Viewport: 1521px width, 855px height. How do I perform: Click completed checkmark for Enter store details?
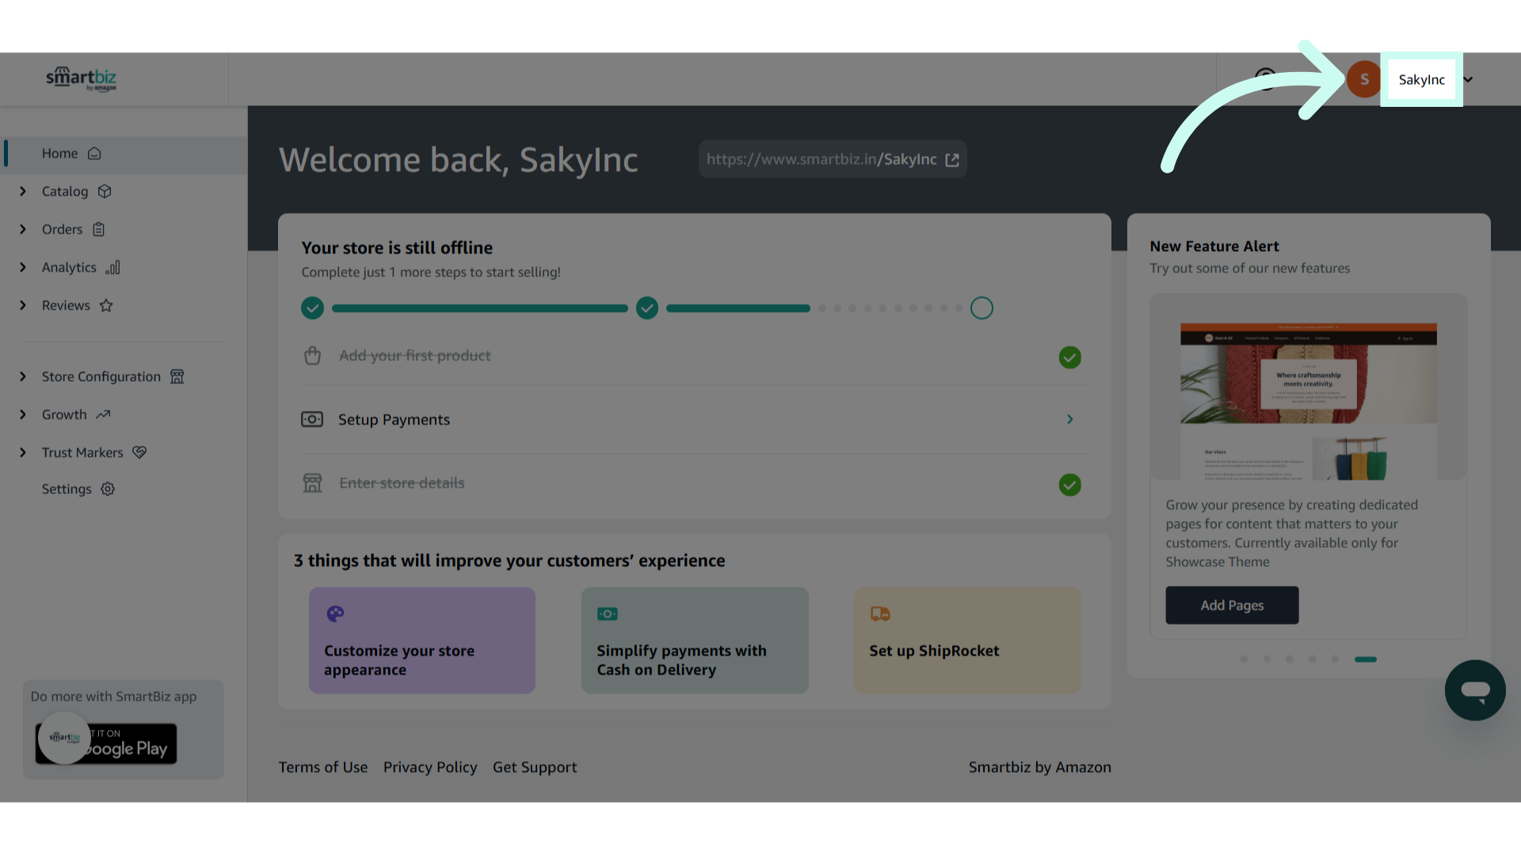click(x=1069, y=484)
